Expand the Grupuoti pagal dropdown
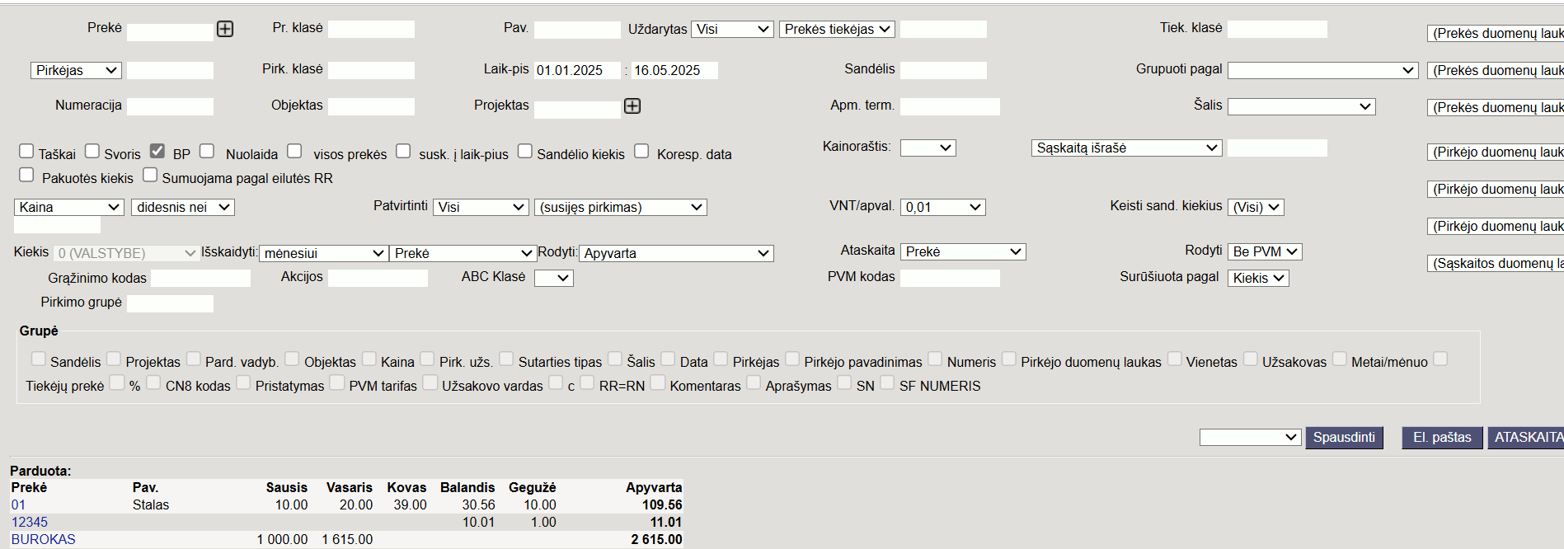Image resolution: width=1564 pixels, height=549 pixels. point(1322,71)
